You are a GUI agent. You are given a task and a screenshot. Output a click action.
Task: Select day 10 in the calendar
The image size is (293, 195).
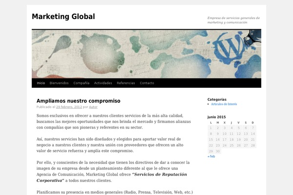pyautogui.click(x=225, y=134)
